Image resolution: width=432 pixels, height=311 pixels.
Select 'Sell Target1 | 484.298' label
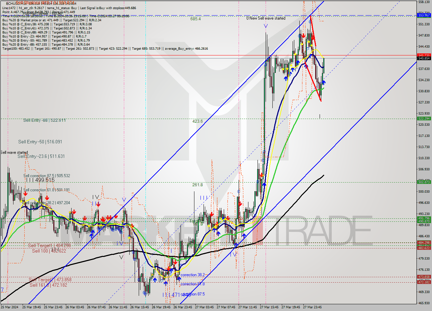[49, 245]
